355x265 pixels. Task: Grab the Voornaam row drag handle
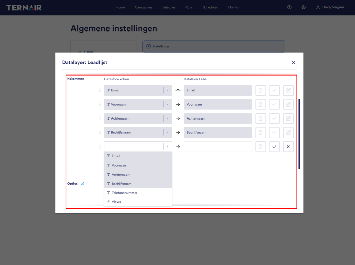[99, 104]
